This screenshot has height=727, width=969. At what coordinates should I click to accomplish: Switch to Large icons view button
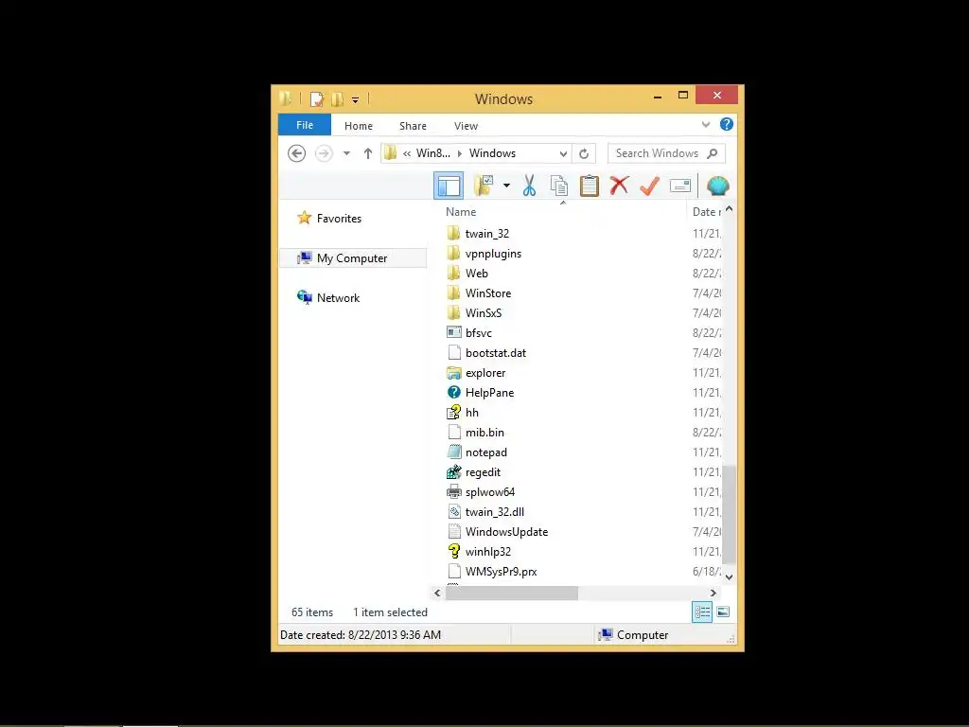point(723,612)
